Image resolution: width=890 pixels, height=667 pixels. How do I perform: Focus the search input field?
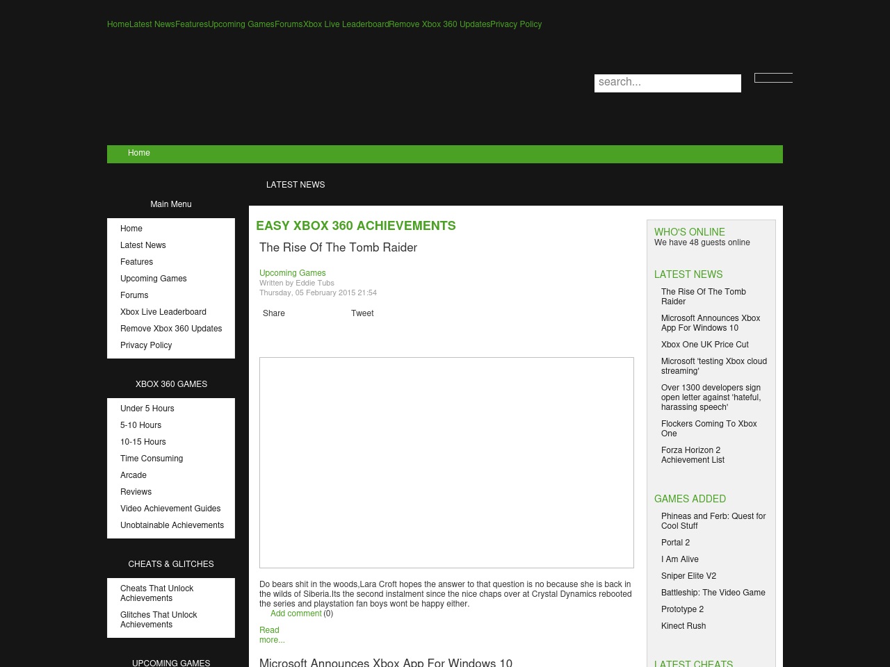[667, 83]
